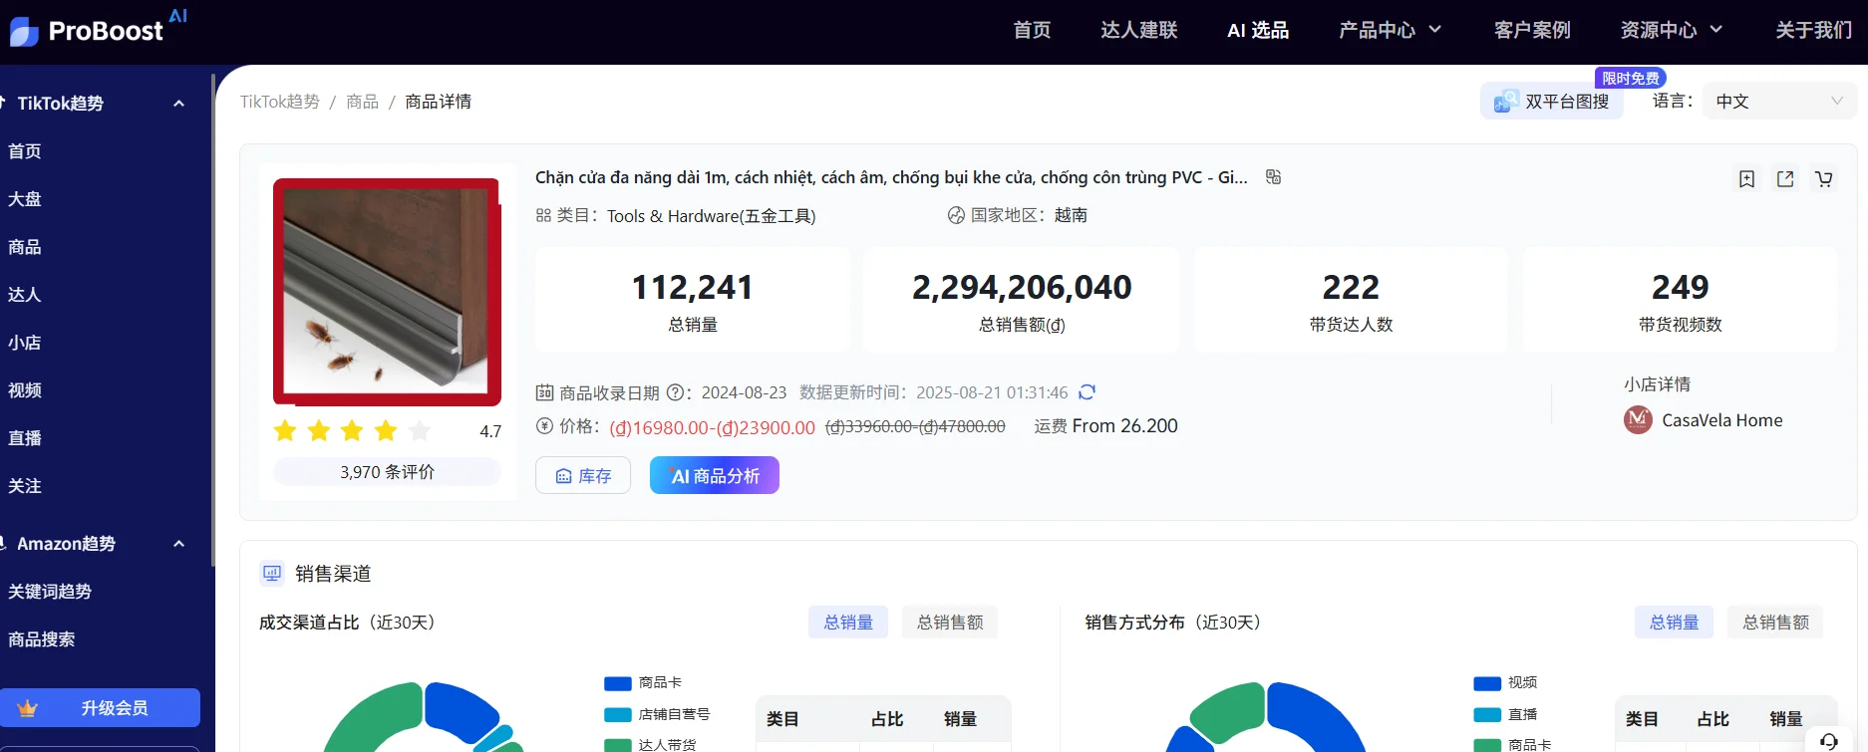Image resolution: width=1868 pixels, height=752 pixels.
Task: Click the 销售渠道 section icon
Action: 272,573
